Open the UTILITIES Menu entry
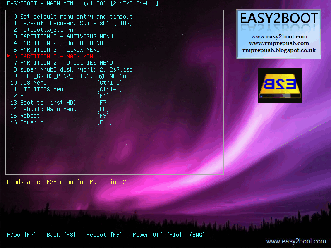The width and height of the screenshot is (331, 248). 43,89
